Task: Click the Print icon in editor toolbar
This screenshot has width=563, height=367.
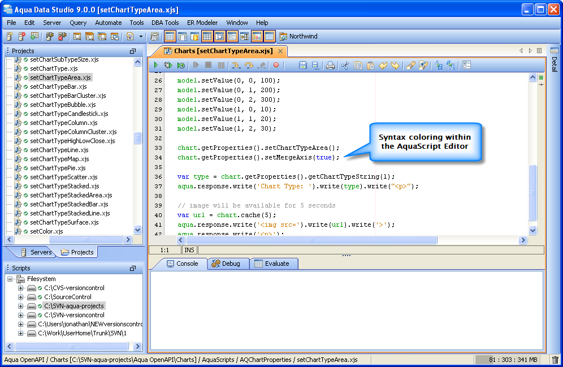Action: (330, 66)
